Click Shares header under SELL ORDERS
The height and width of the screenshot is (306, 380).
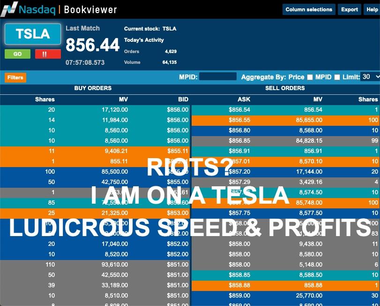click(368, 99)
